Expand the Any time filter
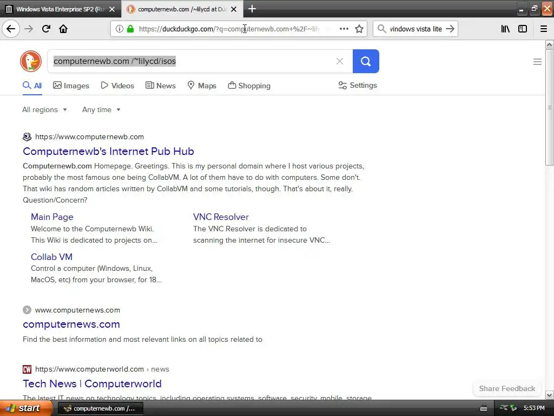554x416 pixels. [x=101, y=109]
